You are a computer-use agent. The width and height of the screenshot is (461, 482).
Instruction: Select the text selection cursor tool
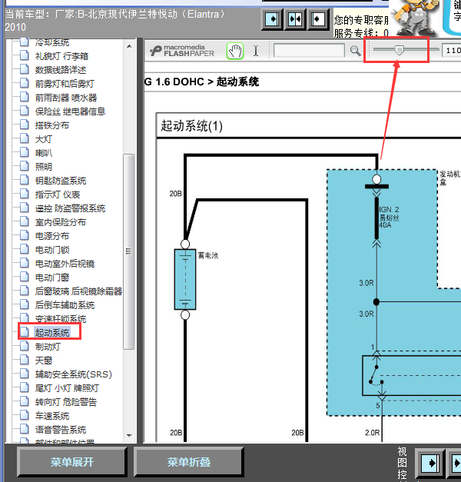point(256,51)
